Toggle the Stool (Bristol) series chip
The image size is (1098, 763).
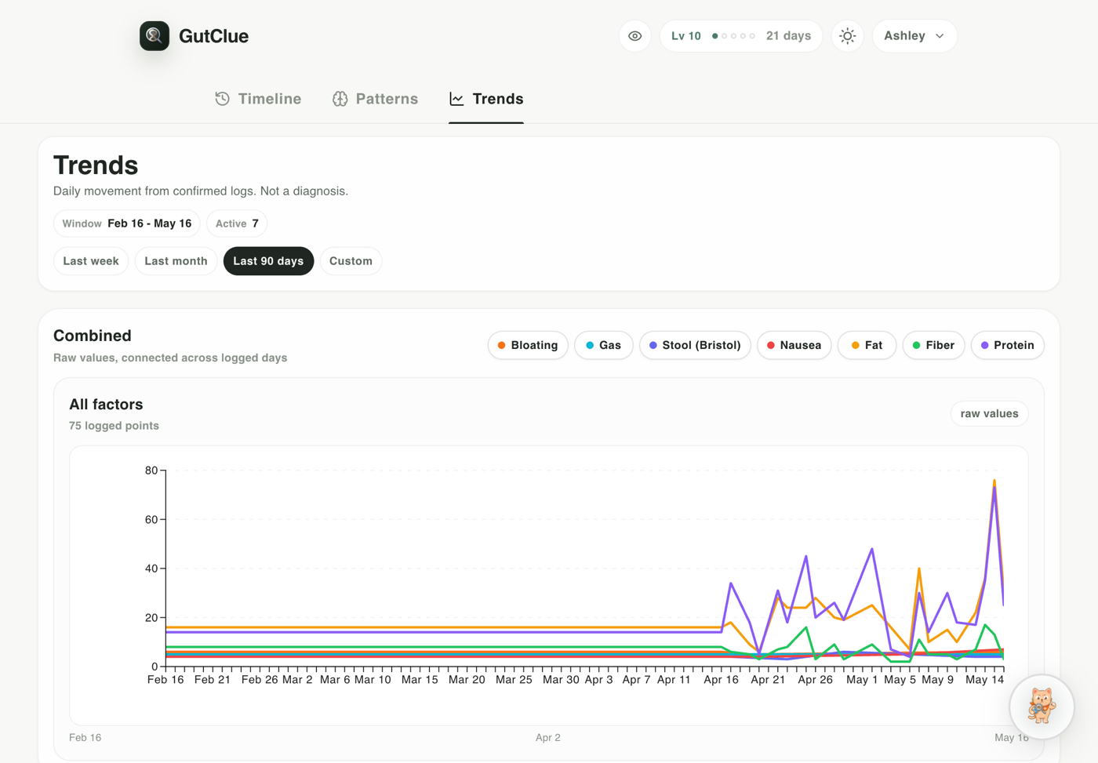click(695, 345)
